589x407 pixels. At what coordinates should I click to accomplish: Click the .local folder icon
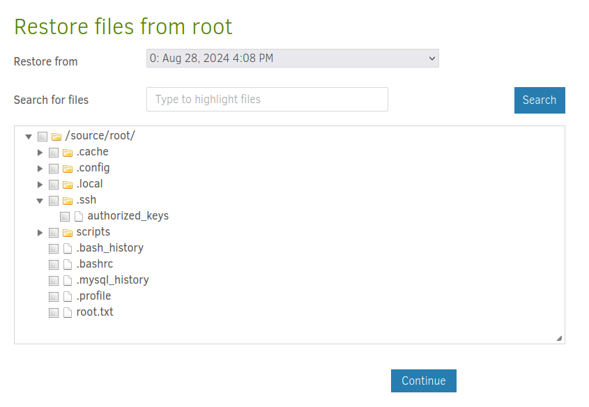[x=68, y=185]
